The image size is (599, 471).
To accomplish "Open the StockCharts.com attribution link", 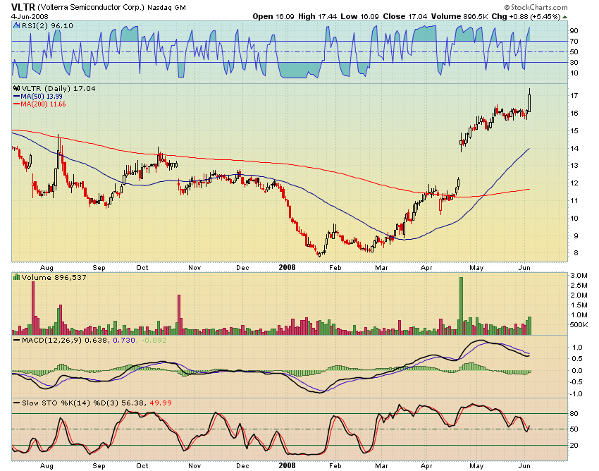I will pyautogui.click(x=536, y=7).
